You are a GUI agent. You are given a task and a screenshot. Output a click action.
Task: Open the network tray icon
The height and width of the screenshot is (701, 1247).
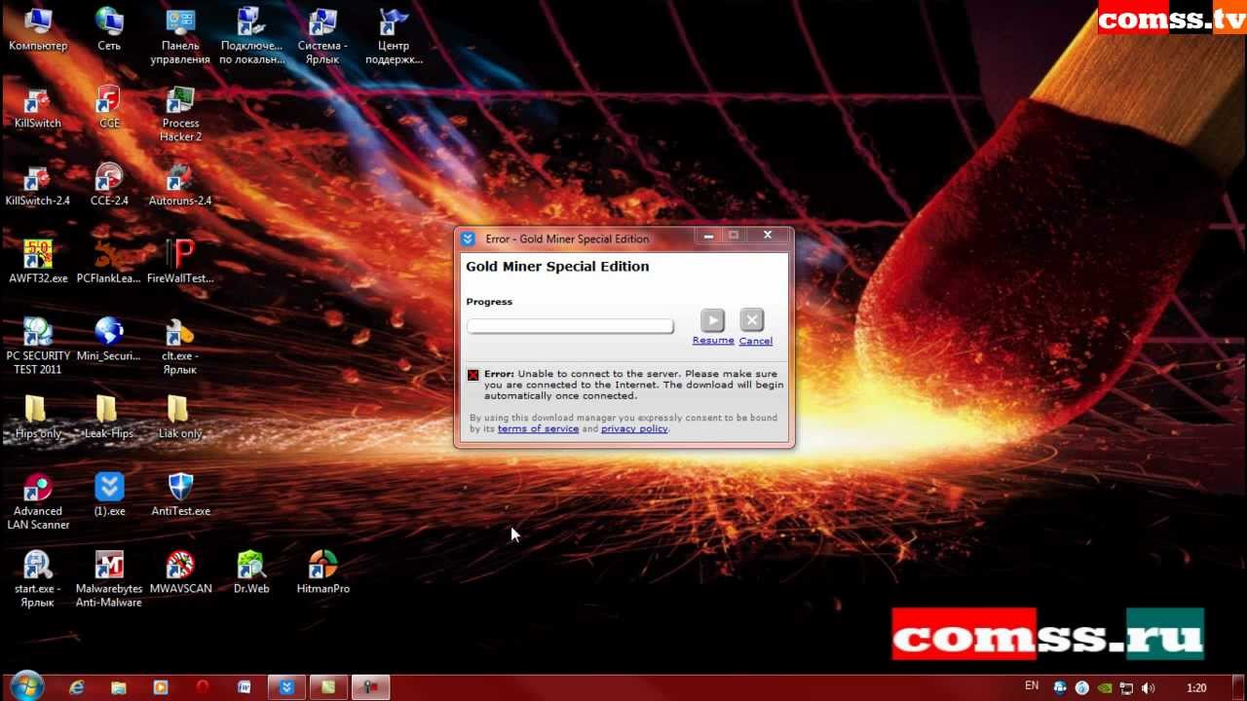(1125, 687)
